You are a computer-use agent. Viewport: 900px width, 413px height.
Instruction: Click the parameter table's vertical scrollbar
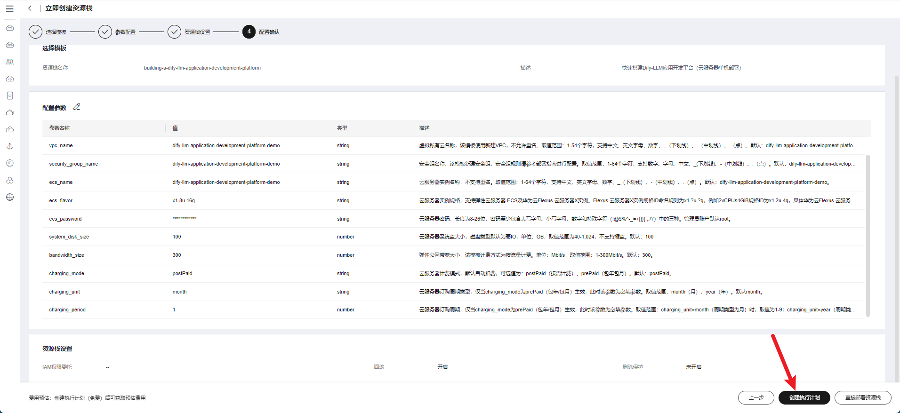868,235
